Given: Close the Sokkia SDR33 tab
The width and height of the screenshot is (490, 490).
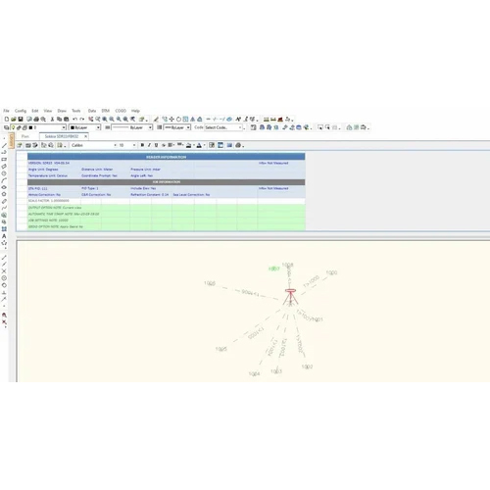Looking at the screenshot, I should pos(85,136).
